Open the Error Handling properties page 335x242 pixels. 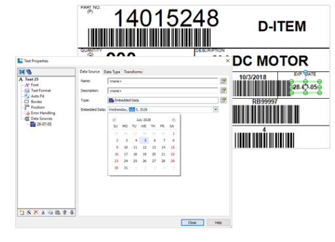point(43,113)
